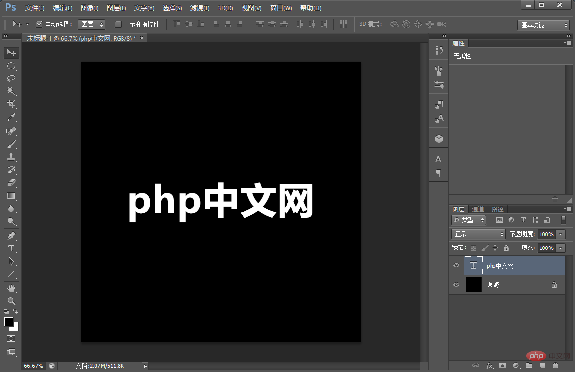Open the History panel icon

pyautogui.click(x=439, y=50)
